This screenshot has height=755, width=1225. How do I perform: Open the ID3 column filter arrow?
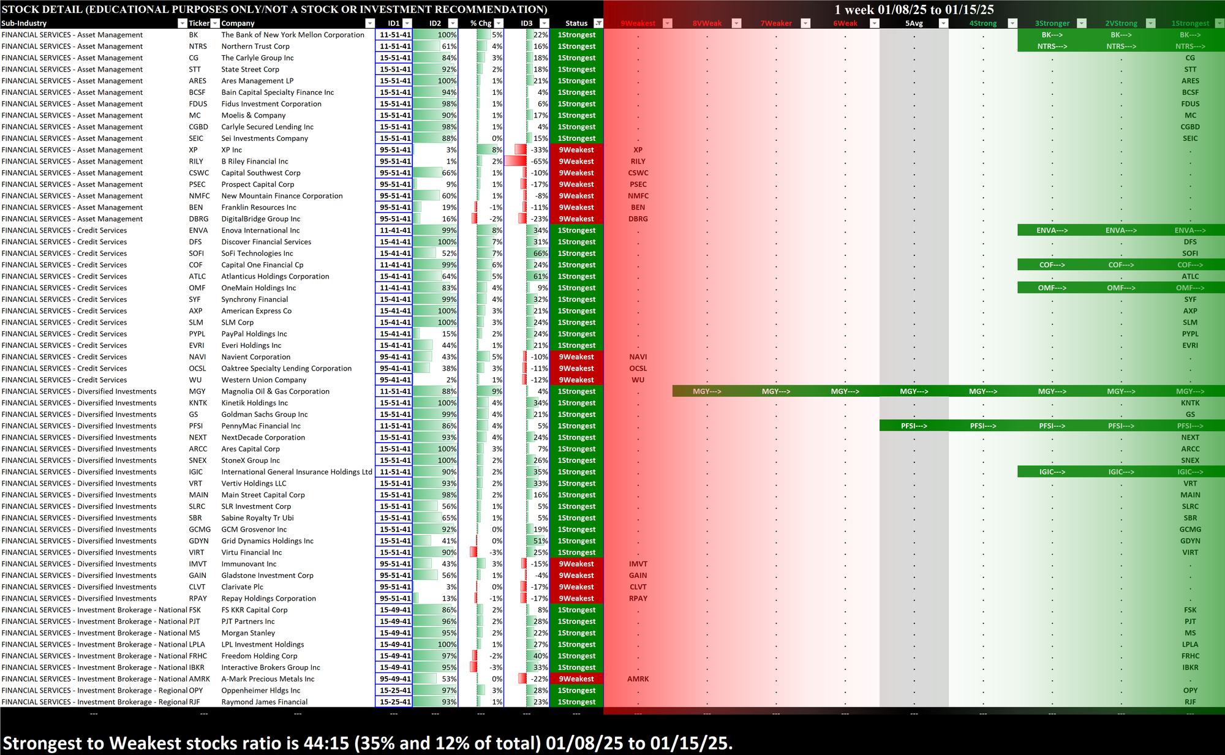544,23
